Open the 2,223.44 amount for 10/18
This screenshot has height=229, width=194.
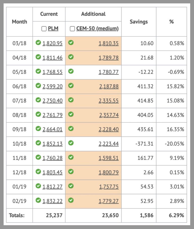(x=108, y=144)
